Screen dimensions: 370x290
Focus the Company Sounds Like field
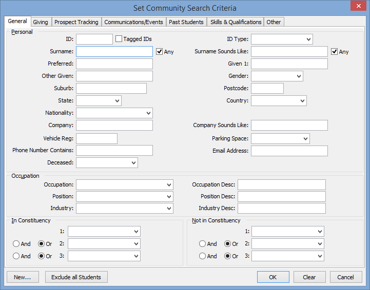289,125
